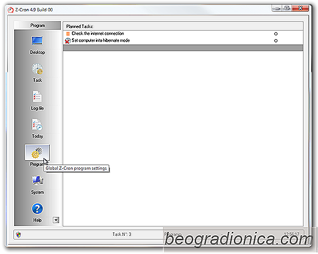Maximize the Z-Cron window
This screenshot has width=318, height=254.
tap(287, 8)
